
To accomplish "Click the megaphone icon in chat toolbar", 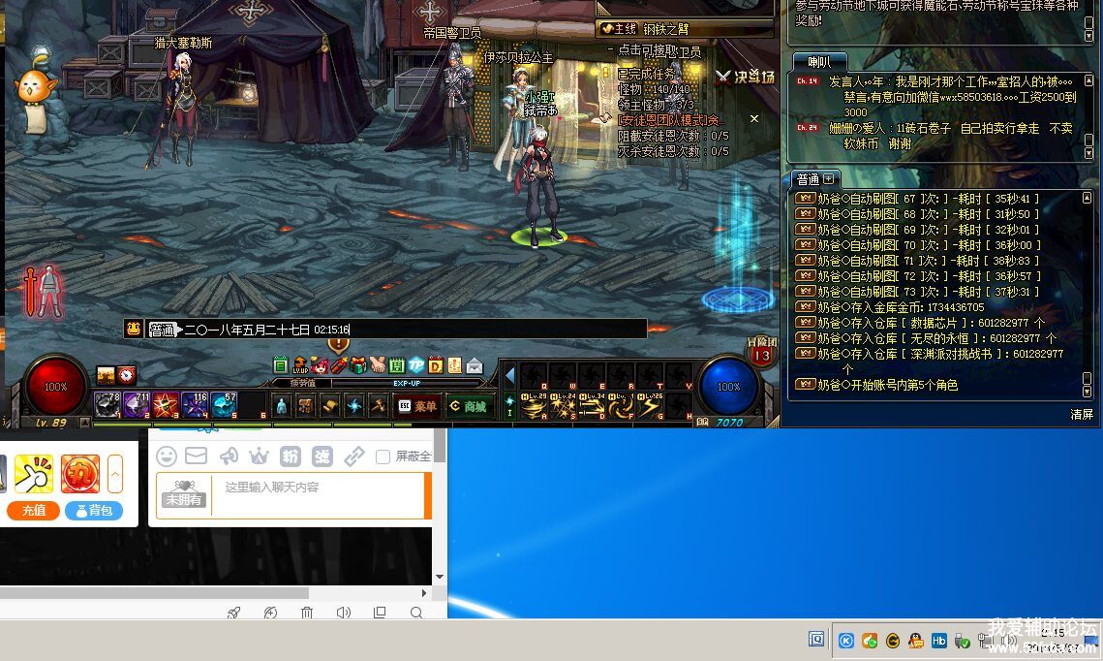I will (x=230, y=456).
